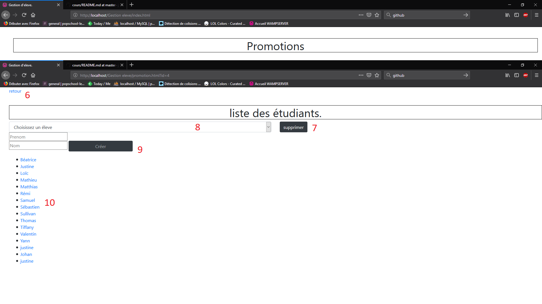Click inside the Prenom input field
Screen dimensions: 542x304
(x=38, y=137)
